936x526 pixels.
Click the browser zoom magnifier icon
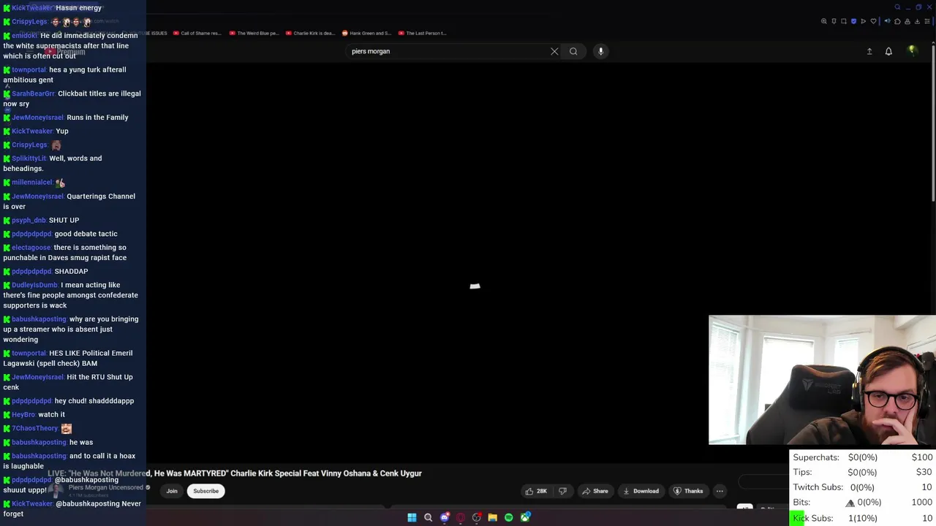point(824,21)
